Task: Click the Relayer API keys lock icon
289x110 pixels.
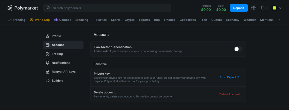Action: [48, 72]
